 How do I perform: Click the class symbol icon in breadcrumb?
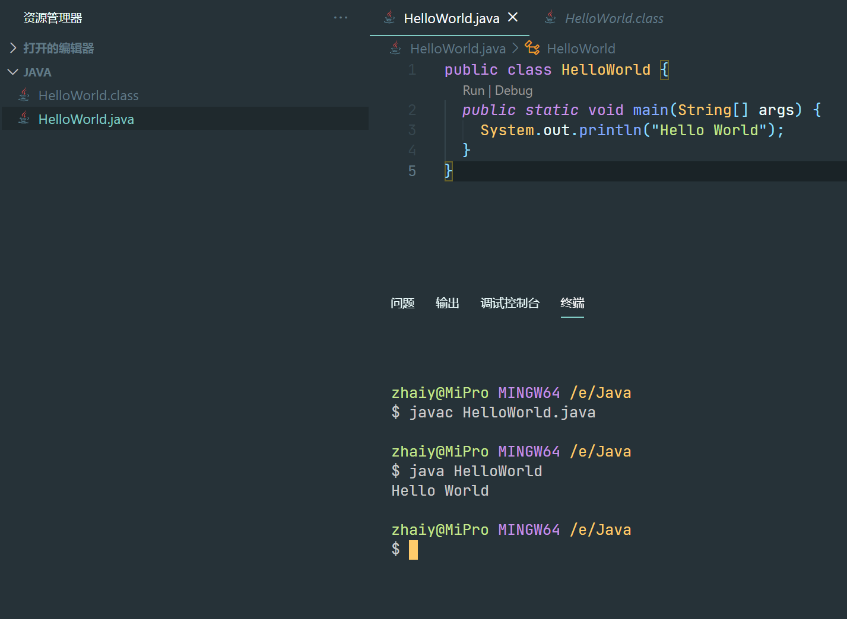click(x=532, y=48)
